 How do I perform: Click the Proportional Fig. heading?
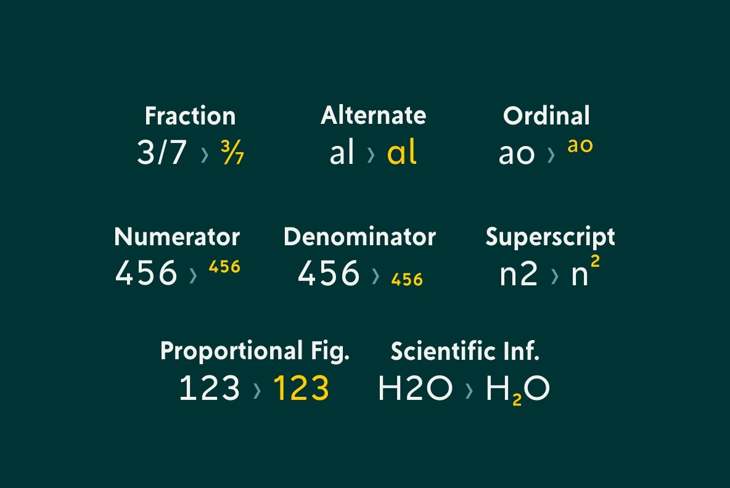click(255, 351)
